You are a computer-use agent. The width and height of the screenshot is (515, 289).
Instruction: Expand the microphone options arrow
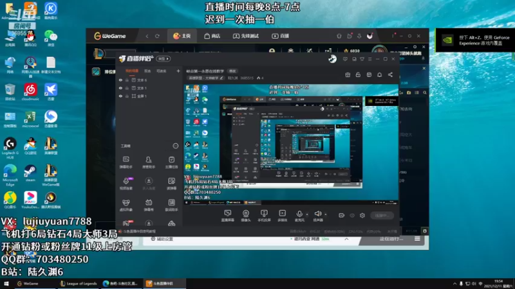(307, 215)
